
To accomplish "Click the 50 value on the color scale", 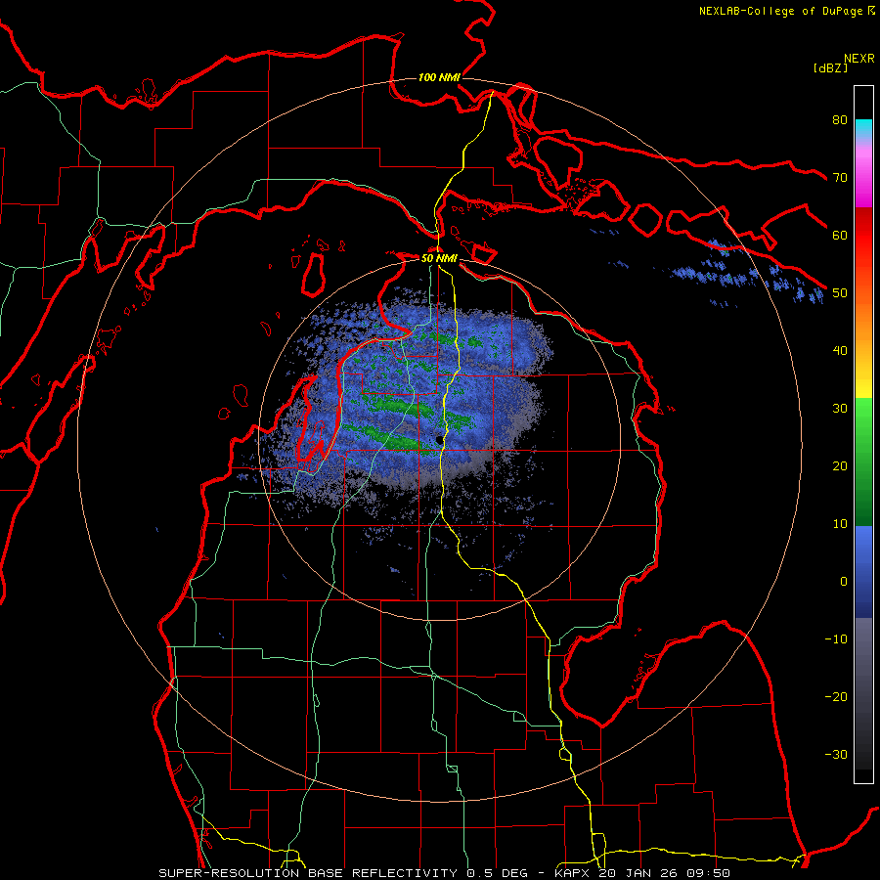I will click(x=840, y=293).
